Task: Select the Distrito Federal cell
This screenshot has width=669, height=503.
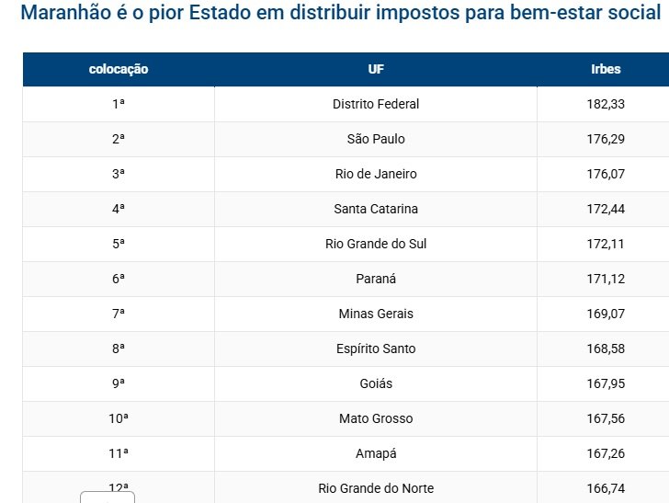Action: (376, 104)
